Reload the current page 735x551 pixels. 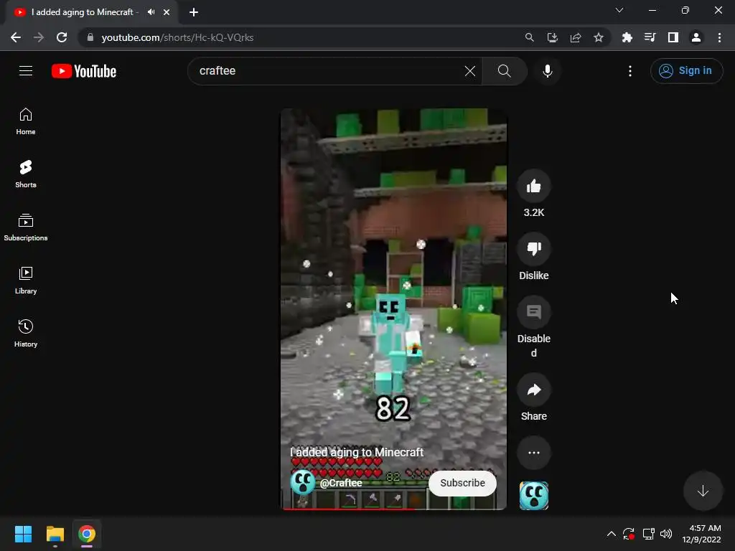[62, 37]
